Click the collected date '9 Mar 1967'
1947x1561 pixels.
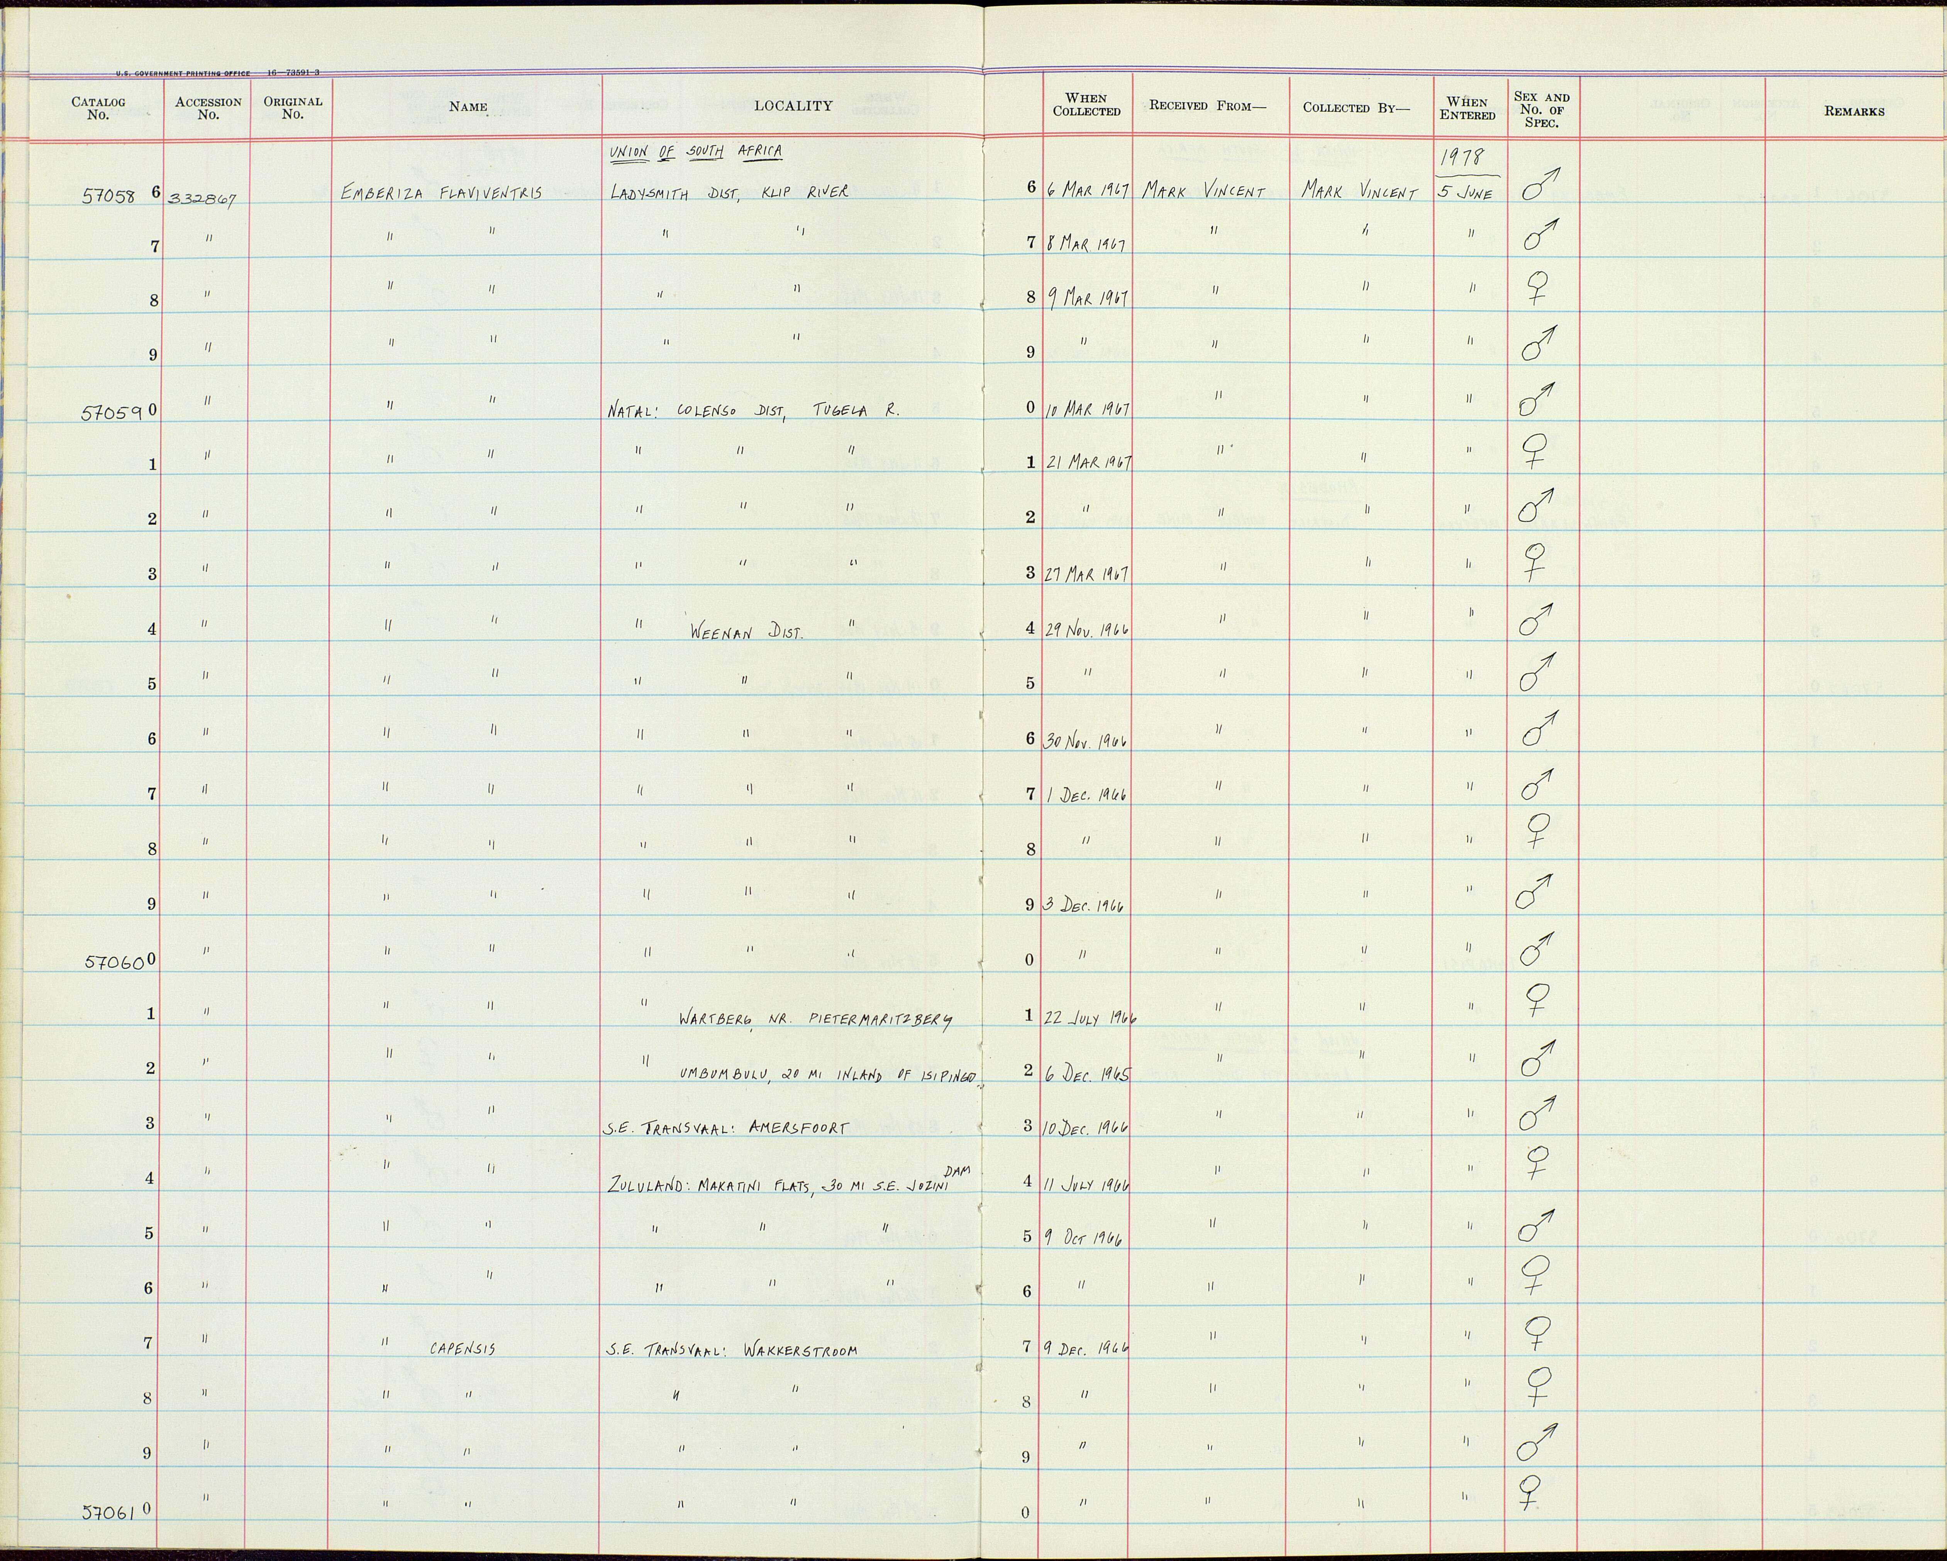pos(1088,298)
